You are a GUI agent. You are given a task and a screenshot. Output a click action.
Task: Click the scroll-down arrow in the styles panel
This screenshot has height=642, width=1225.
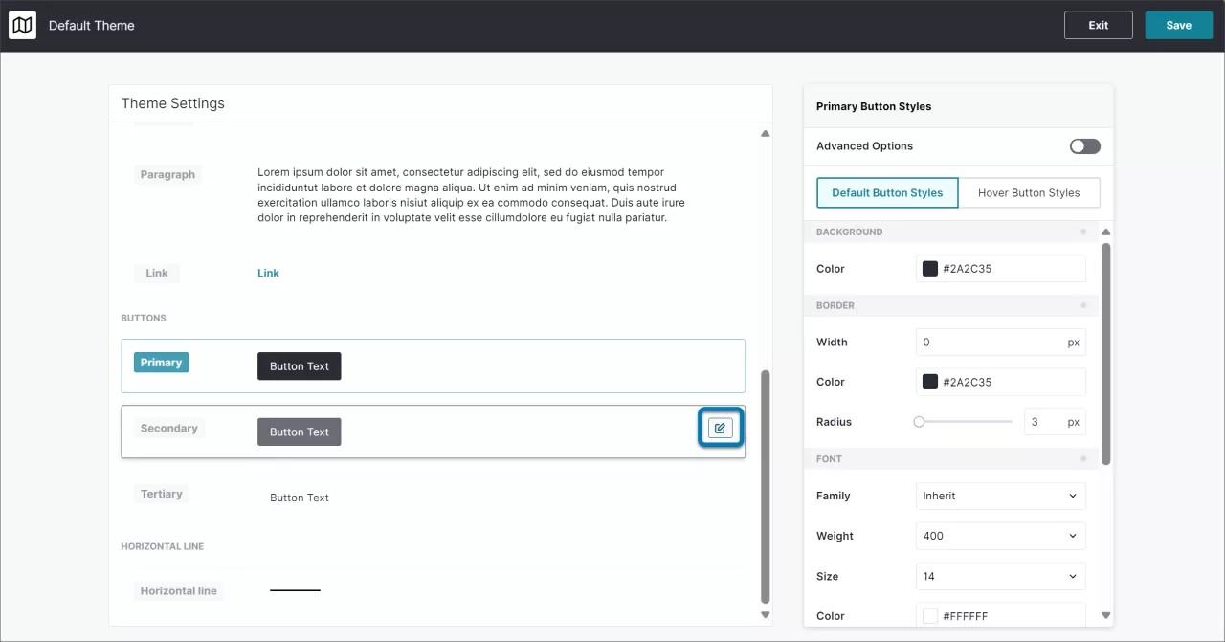1106,615
